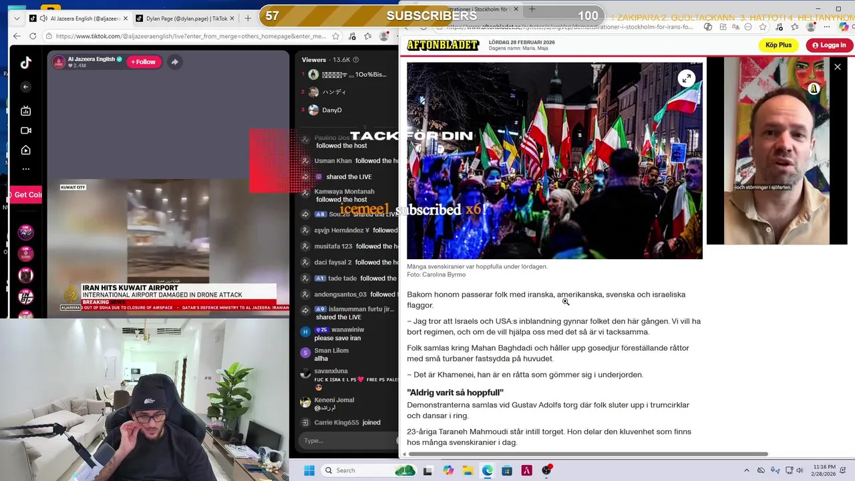This screenshot has height=481, width=855.
Task: Open new tab in Aftonbladet browser window
Action: pos(532,9)
